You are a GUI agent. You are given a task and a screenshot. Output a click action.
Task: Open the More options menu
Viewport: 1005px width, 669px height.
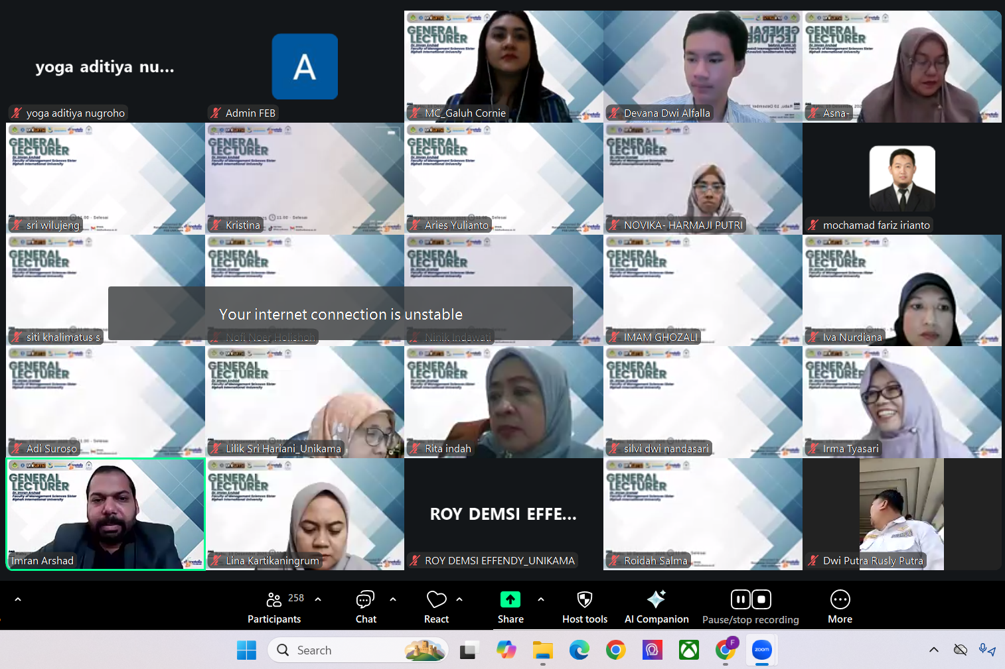840,607
